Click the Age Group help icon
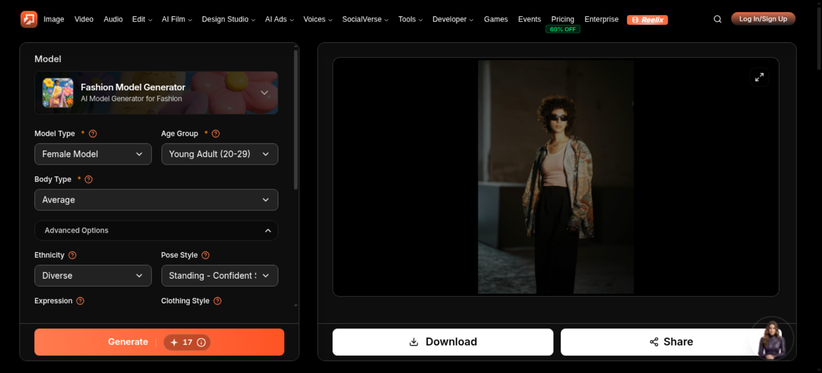This screenshot has width=822, height=373. tap(215, 134)
